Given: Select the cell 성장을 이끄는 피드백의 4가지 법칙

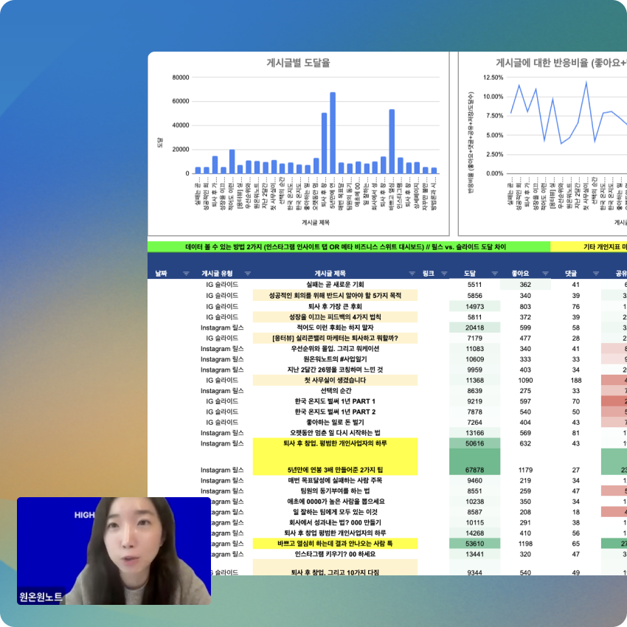Looking at the screenshot, I should point(335,317).
